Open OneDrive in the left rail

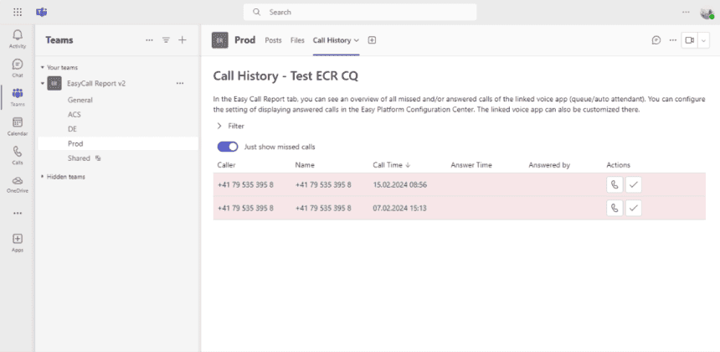tap(18, 184)
